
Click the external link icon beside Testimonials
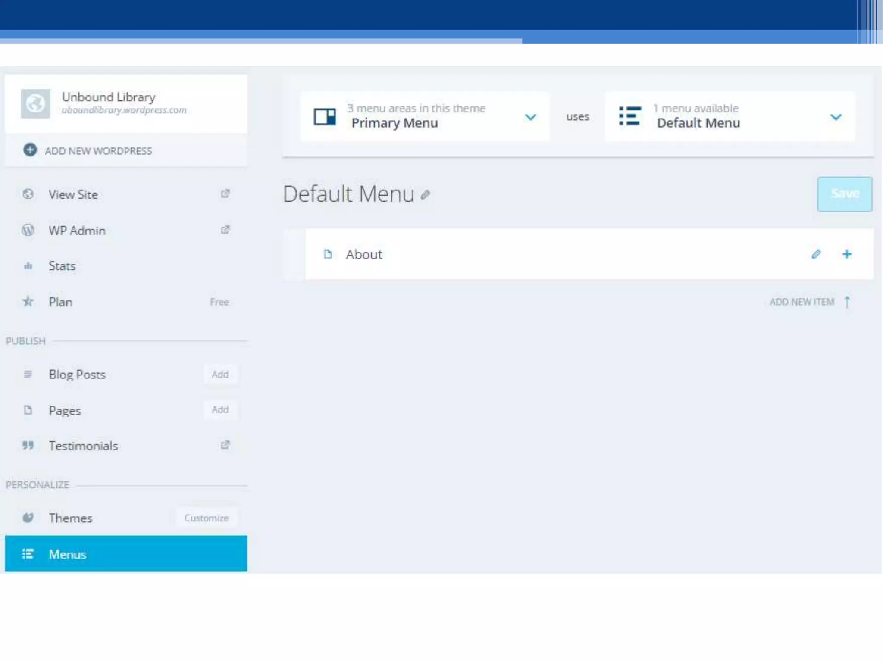tap(225, 445)
